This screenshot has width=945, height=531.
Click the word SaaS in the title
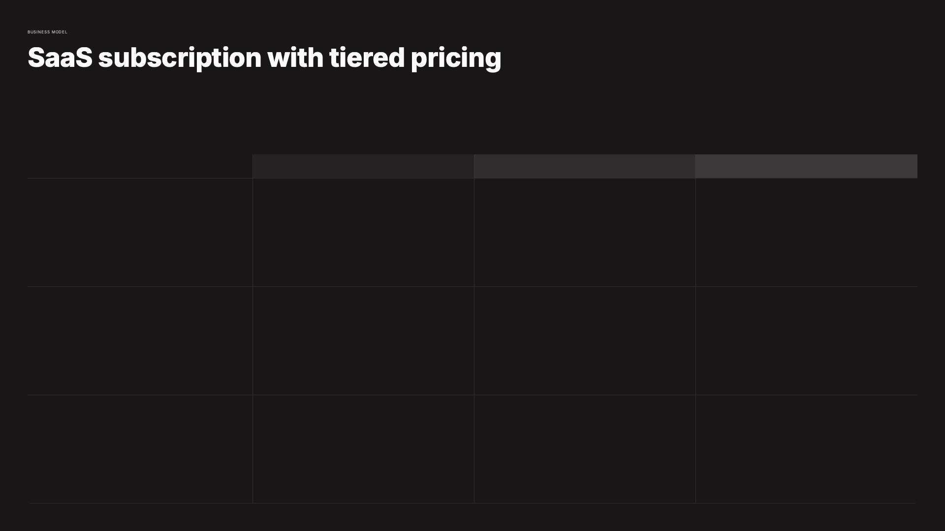60,58
